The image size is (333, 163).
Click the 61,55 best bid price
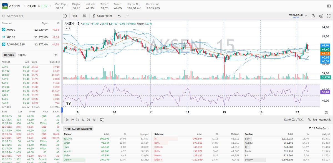pos(26,67)
